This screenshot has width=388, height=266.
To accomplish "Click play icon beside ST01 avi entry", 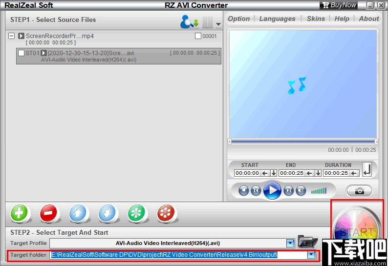I will click(x=44, y=53).
